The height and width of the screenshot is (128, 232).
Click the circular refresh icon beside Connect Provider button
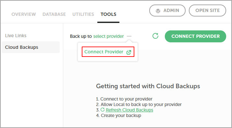pyautogui.click(x=155, y=36)
